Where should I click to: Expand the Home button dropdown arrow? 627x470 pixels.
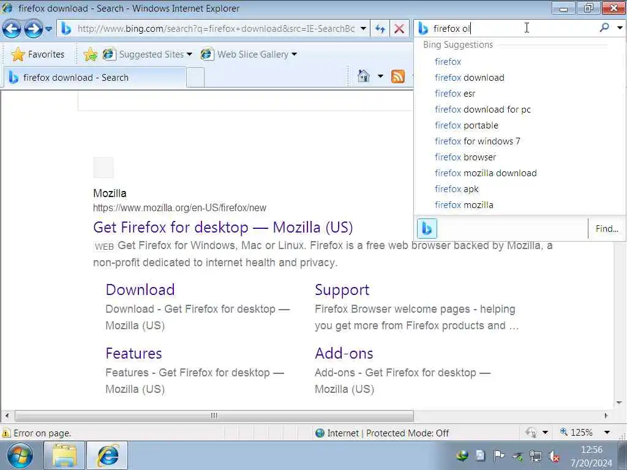pos(380,76)
